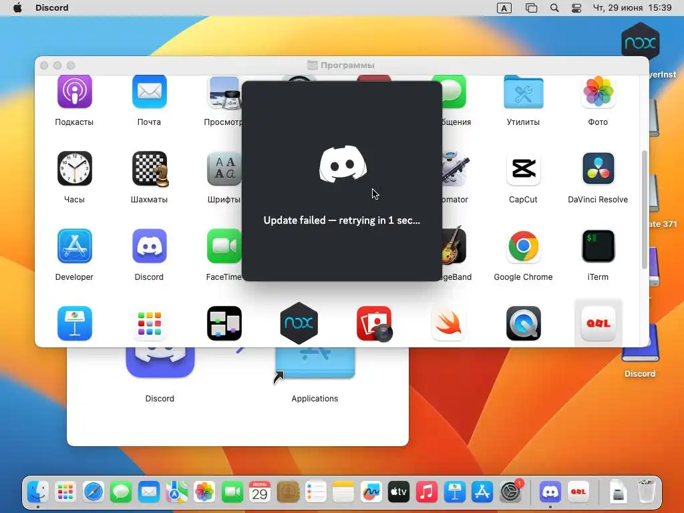The height and width of the screenshot is (513, 684).
Task: Click Discord icon in installer window behind
Action: tap(160, 362)
